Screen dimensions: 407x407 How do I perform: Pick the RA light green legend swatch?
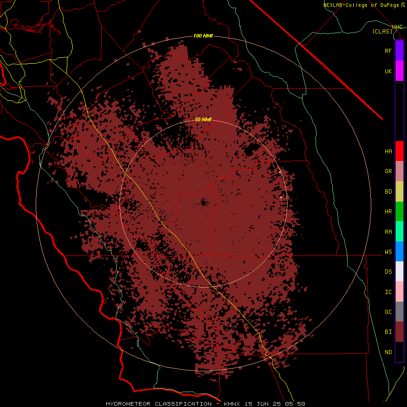tap(399, 232)
